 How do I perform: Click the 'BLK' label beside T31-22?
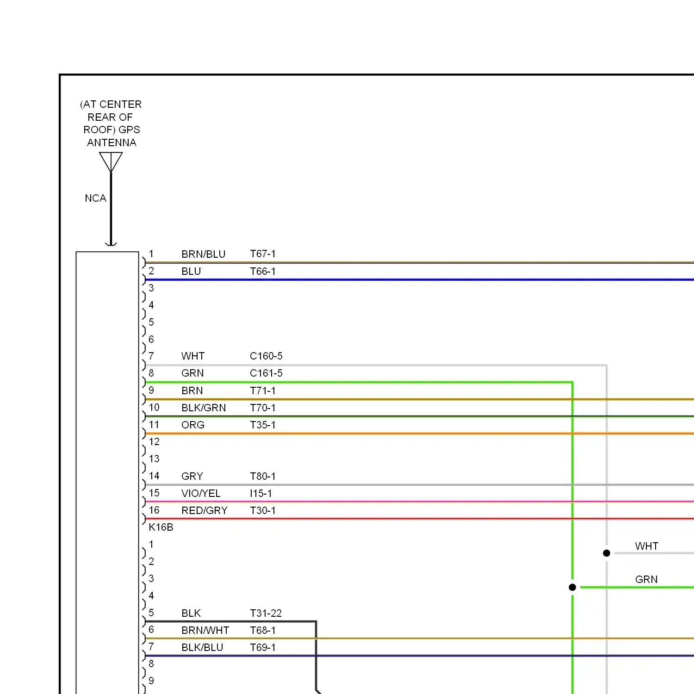click(191, 613)
